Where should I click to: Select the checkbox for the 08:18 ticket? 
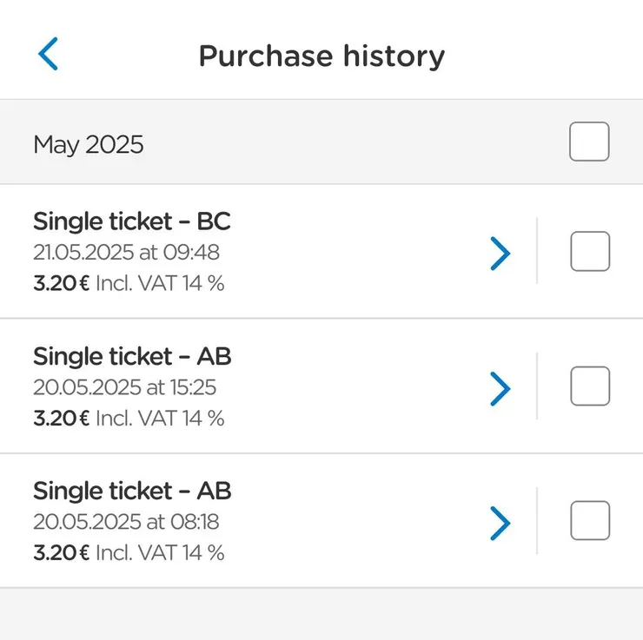tap(589, 521)
